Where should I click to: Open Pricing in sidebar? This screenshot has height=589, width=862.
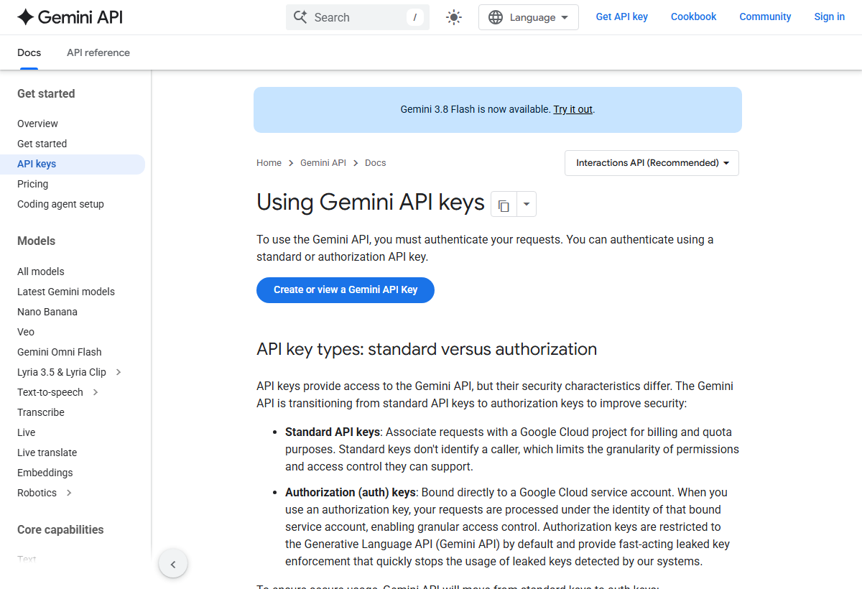32,184
